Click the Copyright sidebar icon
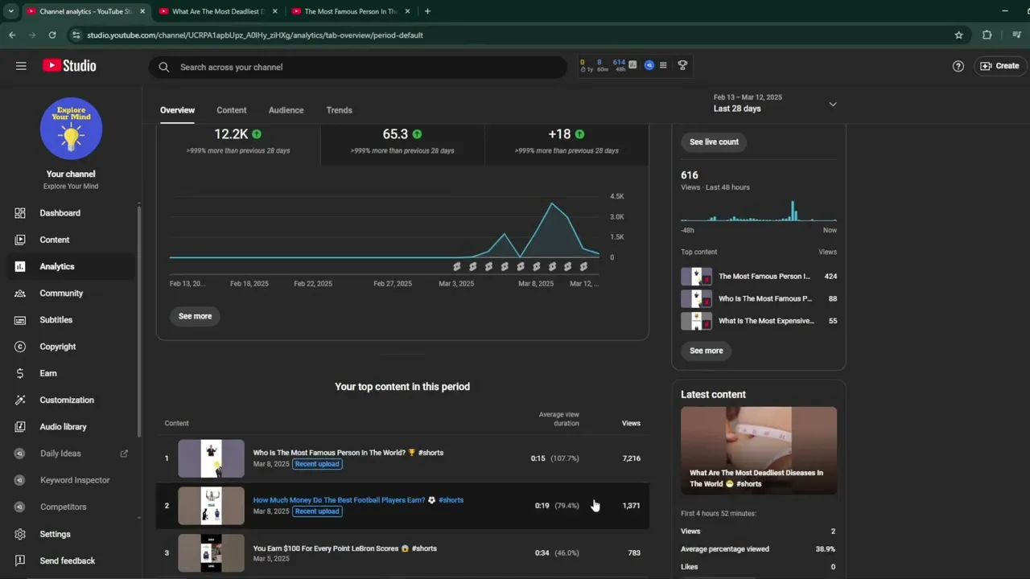Screen dimensions: 1030x579 point(20,347)
